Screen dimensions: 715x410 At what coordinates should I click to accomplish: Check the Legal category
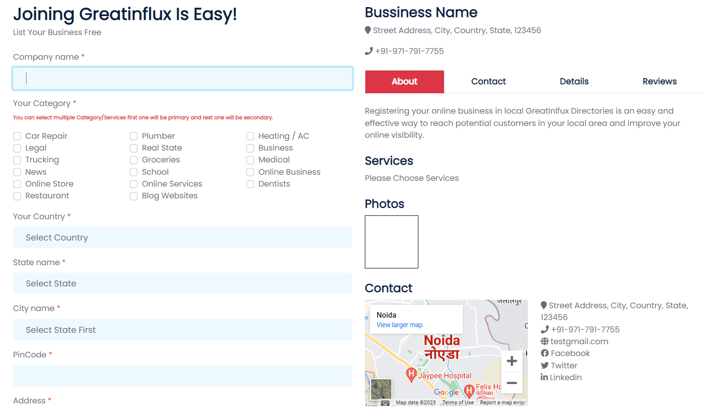point(17,148)
